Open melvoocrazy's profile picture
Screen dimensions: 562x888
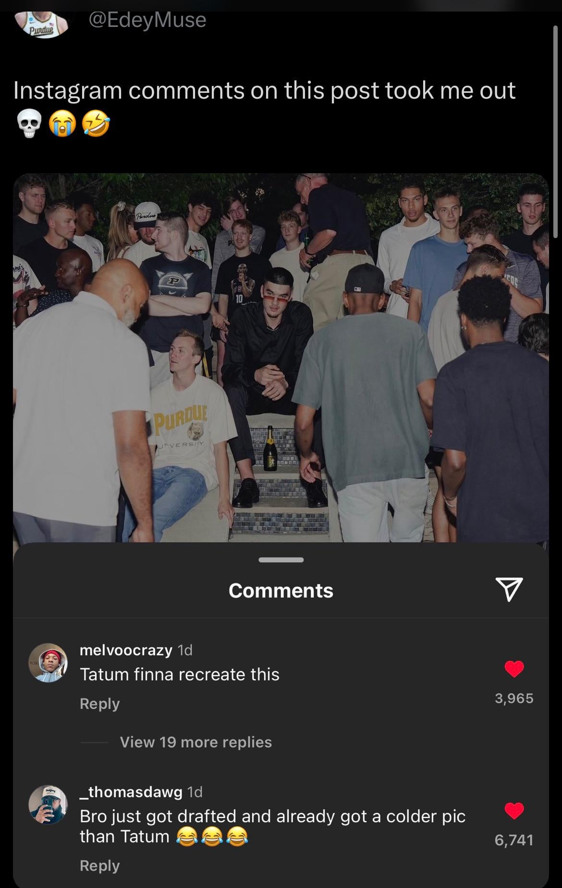pos(48,662)
